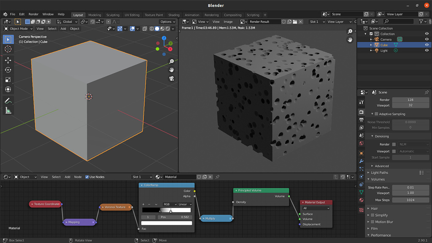This screenshot has height=243, width=432.
Task: Select the Select Box tool
Action: point(8,39)
